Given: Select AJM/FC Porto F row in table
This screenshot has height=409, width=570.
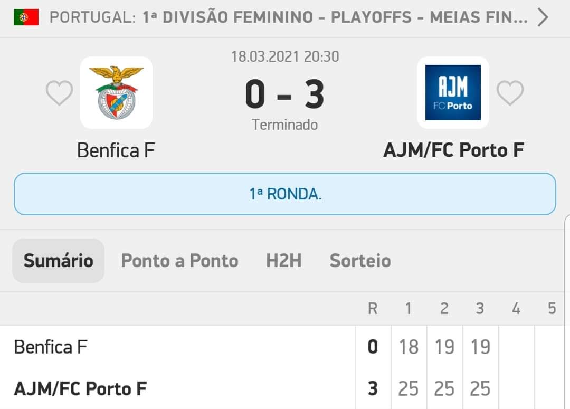Looking at the screenshot, I should (285, 388).
